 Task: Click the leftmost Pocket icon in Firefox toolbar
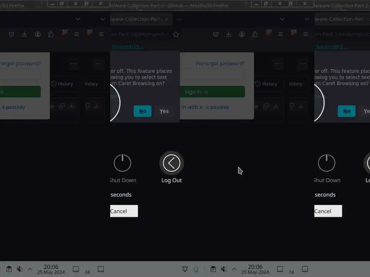tap(11, 34)
